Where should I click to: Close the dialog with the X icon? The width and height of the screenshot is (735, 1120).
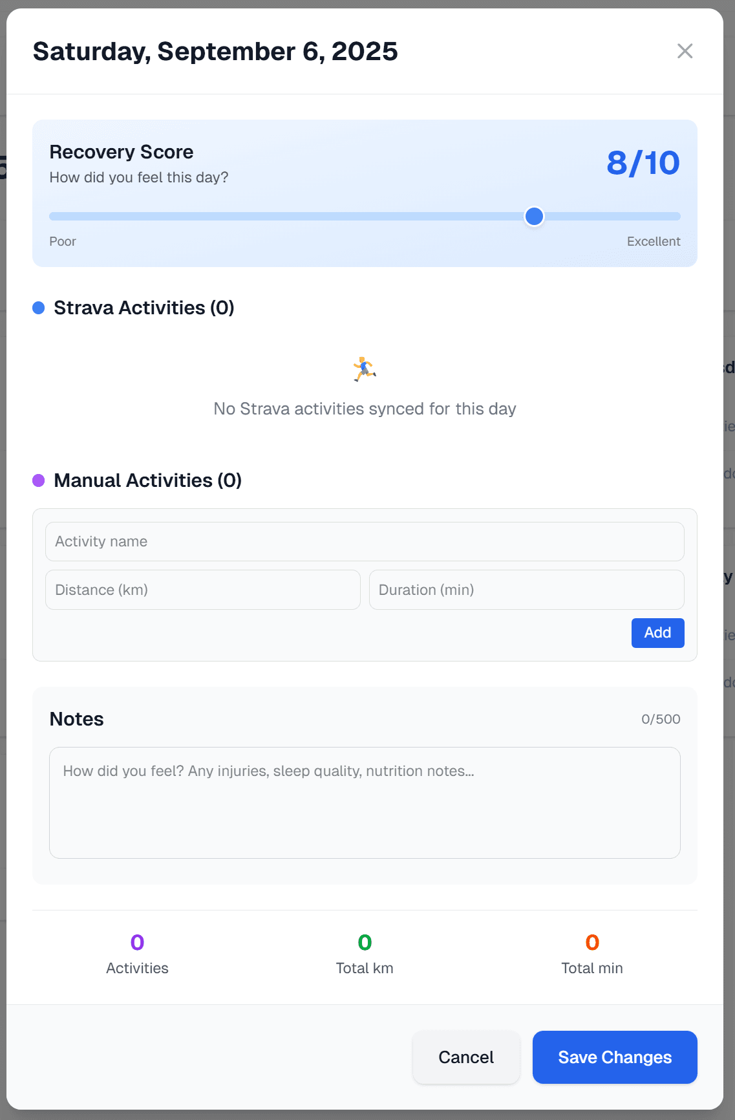685,50
